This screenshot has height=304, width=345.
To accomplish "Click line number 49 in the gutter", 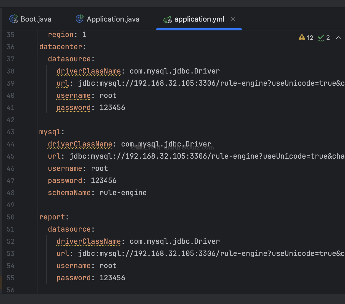I will pos(10,205).
